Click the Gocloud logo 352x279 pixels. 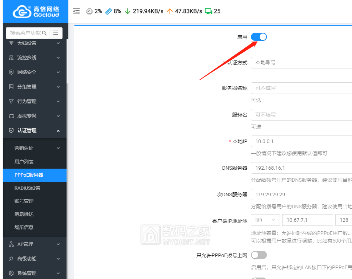tap(36, 11)
